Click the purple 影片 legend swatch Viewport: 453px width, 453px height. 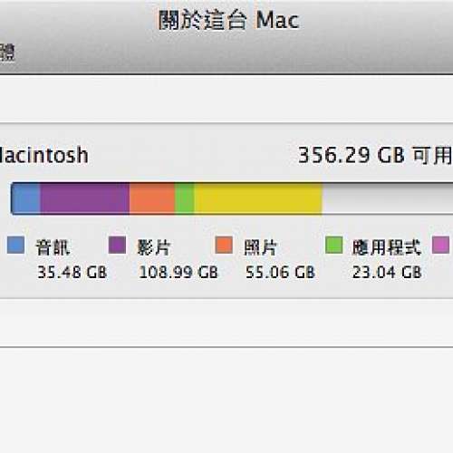point(117,245)
